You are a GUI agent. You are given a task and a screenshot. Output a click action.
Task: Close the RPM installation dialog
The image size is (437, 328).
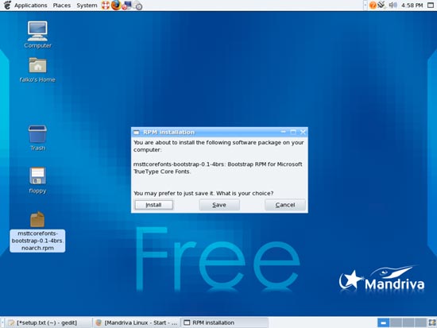click(303, 132)
